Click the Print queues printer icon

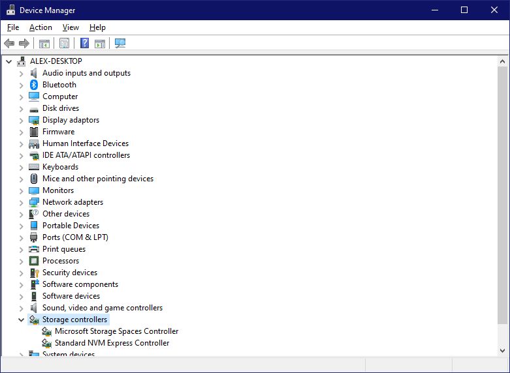coord(34,249)
